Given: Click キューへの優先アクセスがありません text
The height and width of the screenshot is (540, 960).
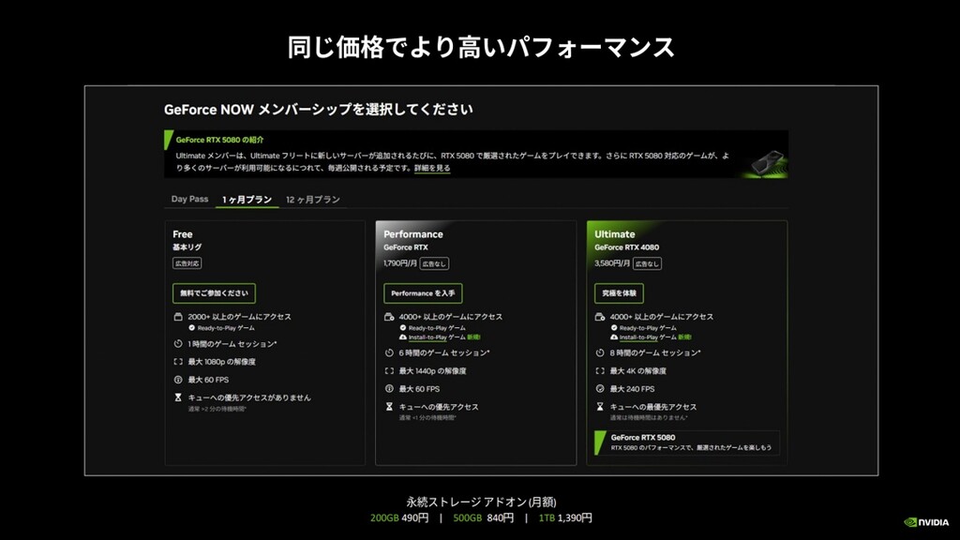Looking at the screenshot, I should coord(249,397).
